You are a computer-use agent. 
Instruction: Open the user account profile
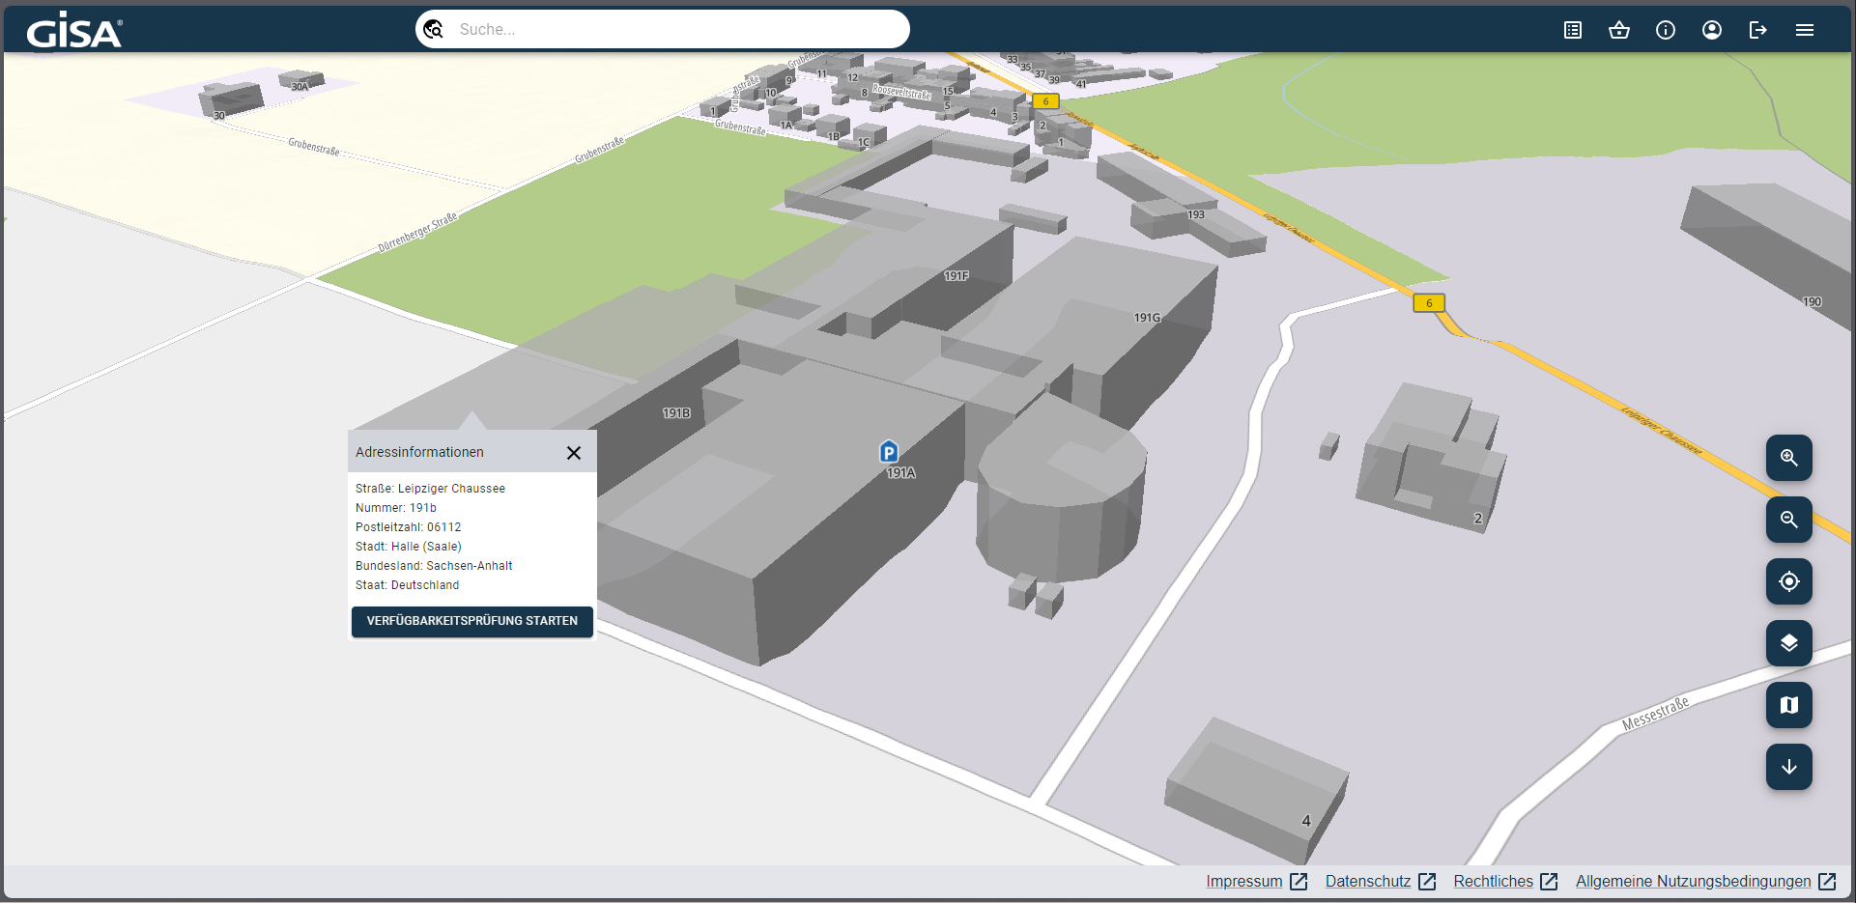pos(1712,30)
